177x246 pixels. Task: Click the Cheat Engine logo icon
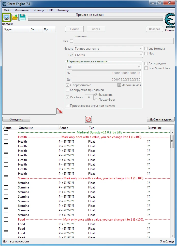pos(170,20)
